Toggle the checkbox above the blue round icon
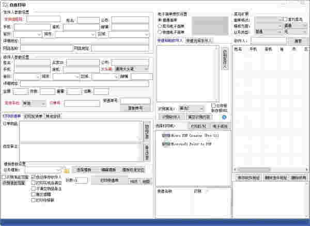Screen dimensions: 310x226 213,105
